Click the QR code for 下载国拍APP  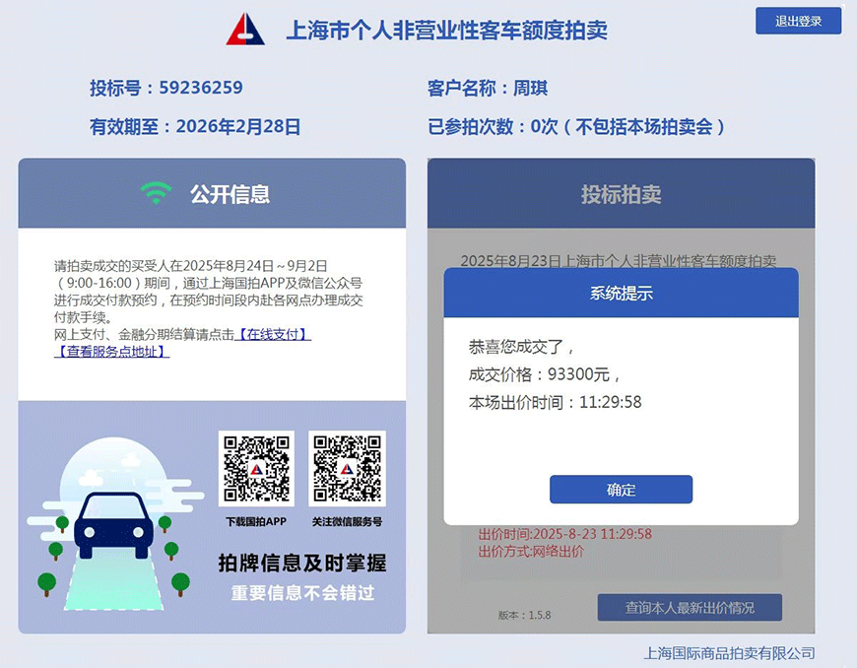tap(255, 467)
